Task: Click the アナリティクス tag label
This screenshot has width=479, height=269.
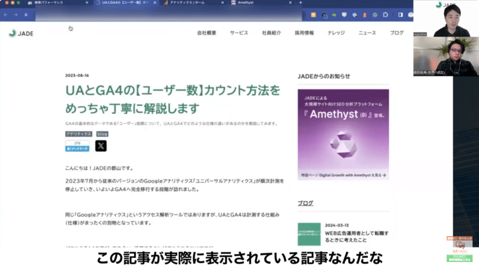Action: pyautogui.click(x=79, y=134)
